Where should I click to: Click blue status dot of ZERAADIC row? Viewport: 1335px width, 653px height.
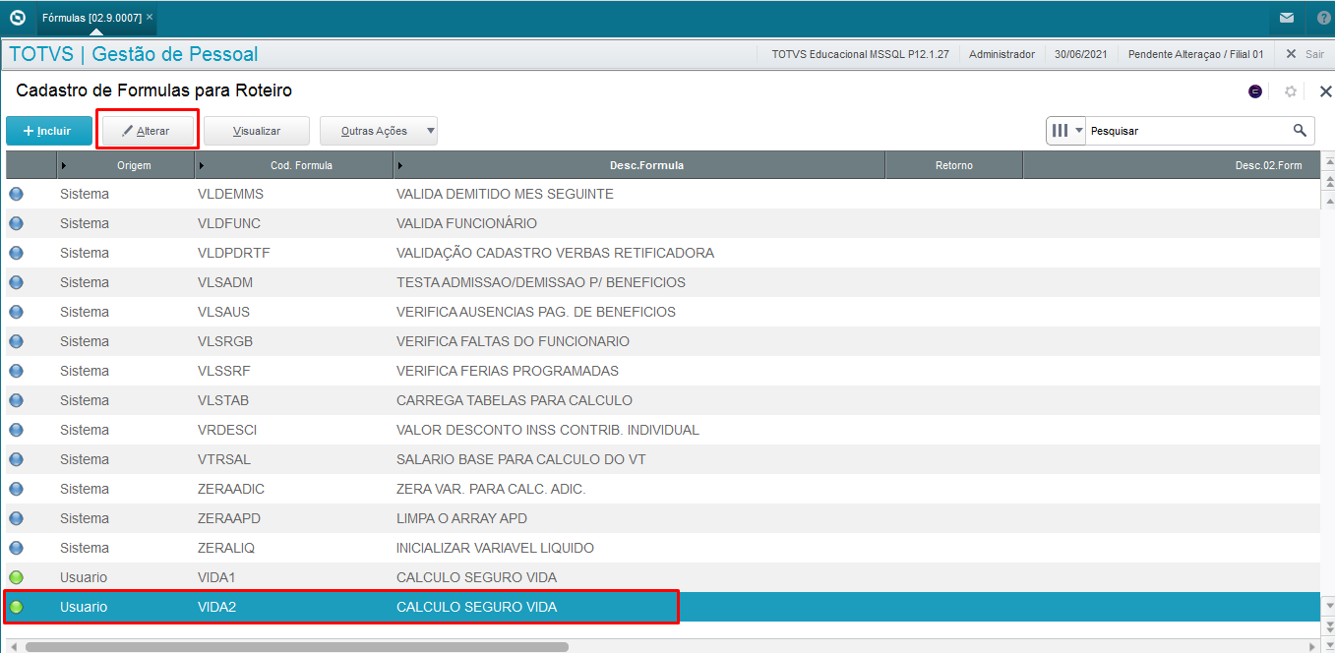click(16, 489)
